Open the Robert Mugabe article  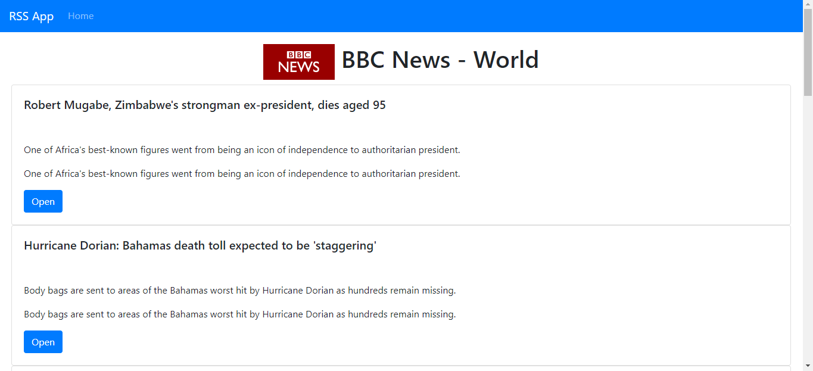(43, 201)
